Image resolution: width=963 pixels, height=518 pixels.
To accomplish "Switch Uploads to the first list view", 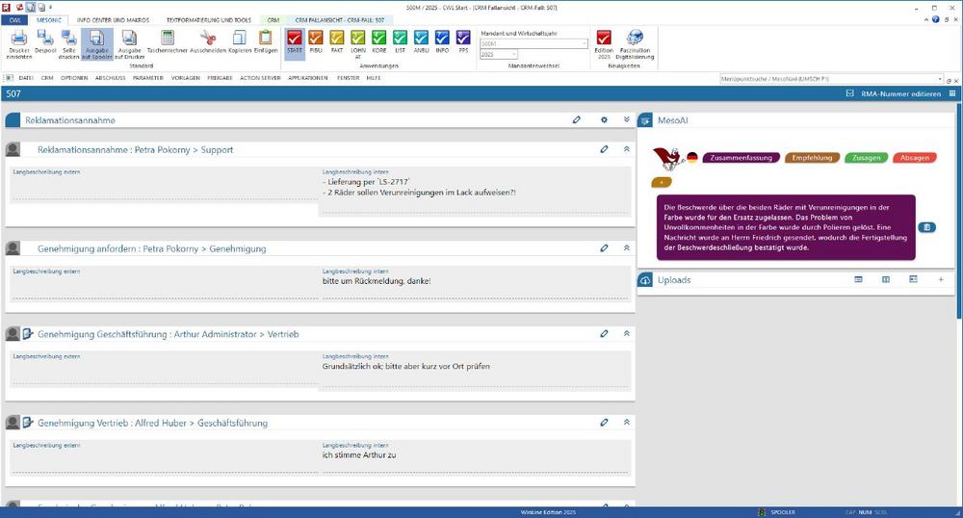I will [858, 280].
